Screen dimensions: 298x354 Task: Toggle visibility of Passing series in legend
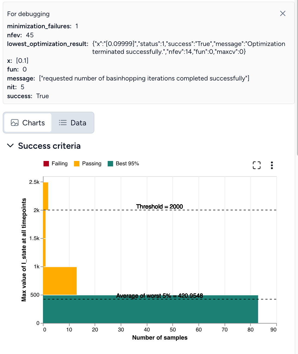87,163
